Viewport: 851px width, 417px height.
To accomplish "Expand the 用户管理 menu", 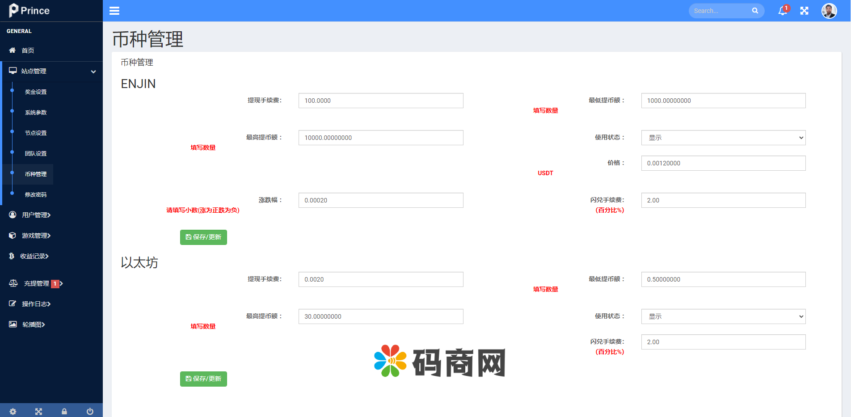I will (36, 215).
